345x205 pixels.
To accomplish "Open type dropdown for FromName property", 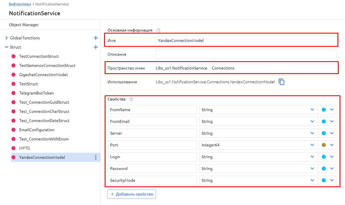I will coord(312,110).
